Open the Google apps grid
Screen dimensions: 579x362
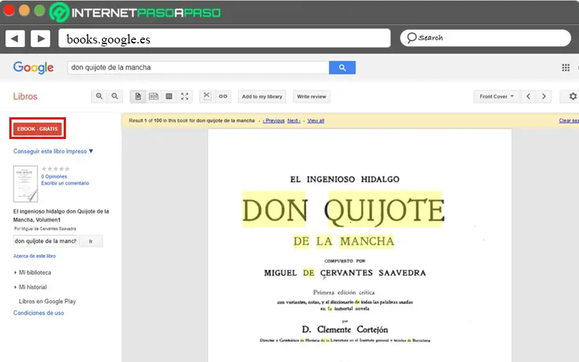click(x=566, y=67)
